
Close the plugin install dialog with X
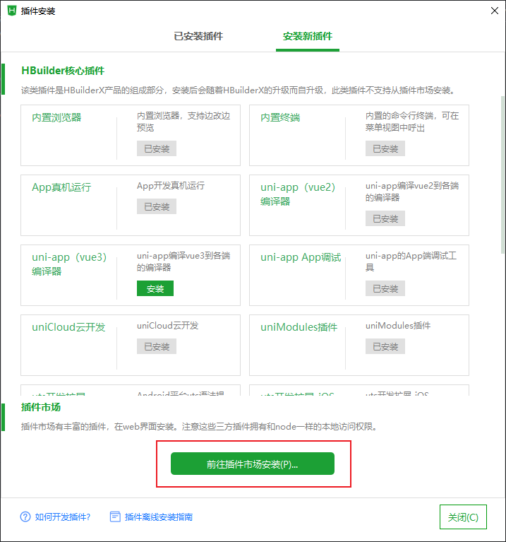(494, 11)
